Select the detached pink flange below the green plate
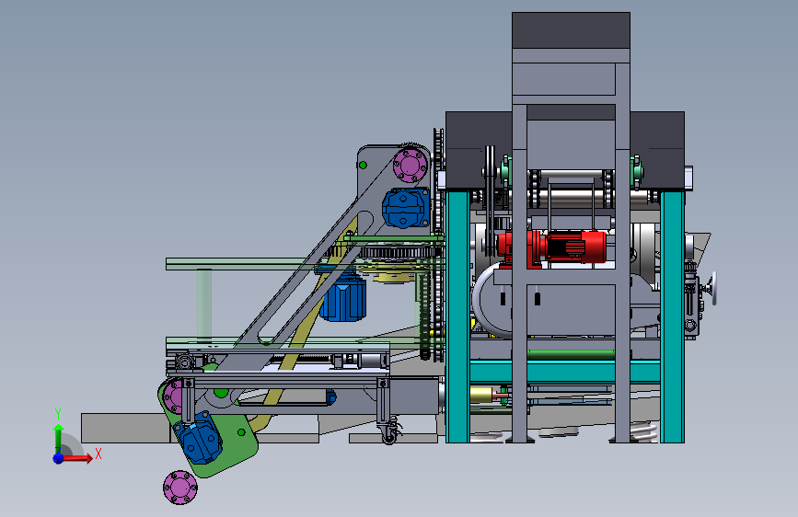Screen dimensions: 798x517 (x=180, y=488)
